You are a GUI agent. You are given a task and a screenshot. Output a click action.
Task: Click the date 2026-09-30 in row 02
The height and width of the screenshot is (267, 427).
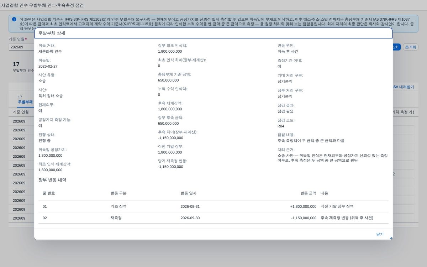tap(190, 218)
